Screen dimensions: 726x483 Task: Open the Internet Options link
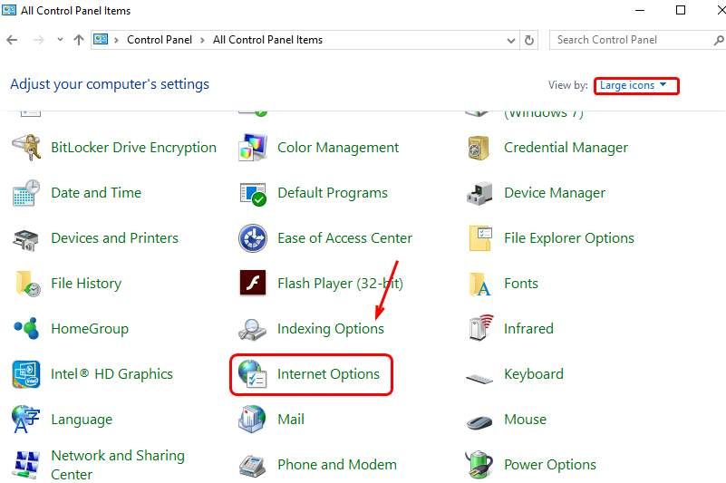(328, 373)
